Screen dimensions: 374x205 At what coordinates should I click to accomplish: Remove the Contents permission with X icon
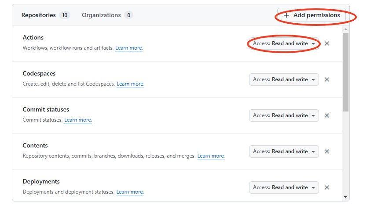327,151
